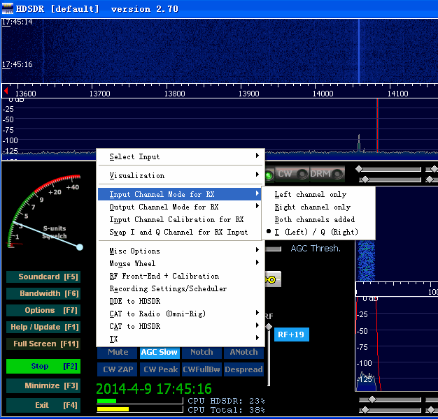438x419 pixels.
Task: Toggle Despread
Action: click(243, 369)
